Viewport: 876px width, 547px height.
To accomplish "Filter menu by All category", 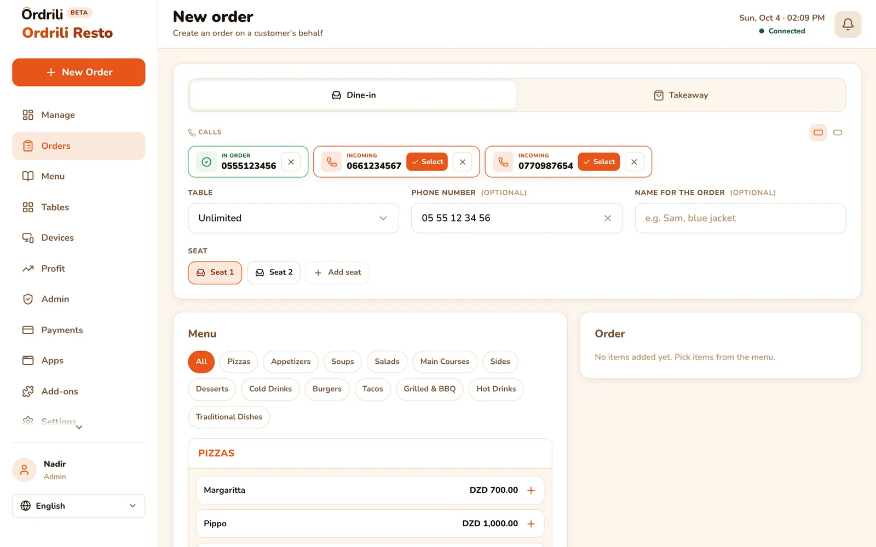I will (x=201, y=362).
